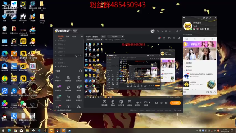Open 多人连麦 tool in toolbox
This screenshot has width=236, height=133.
click(x=68, y=88)
